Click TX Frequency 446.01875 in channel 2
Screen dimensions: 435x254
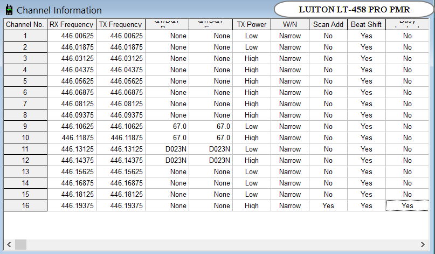(x=121, y=47)
